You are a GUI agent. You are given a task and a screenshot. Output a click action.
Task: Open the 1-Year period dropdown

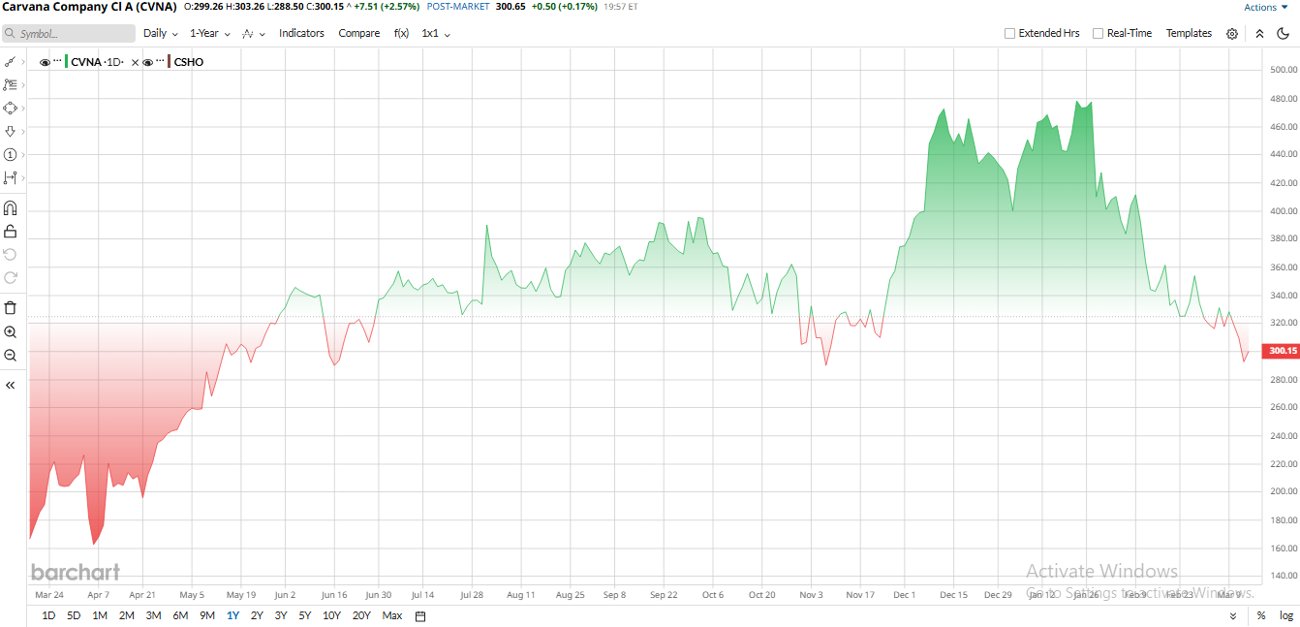[210, 33]
